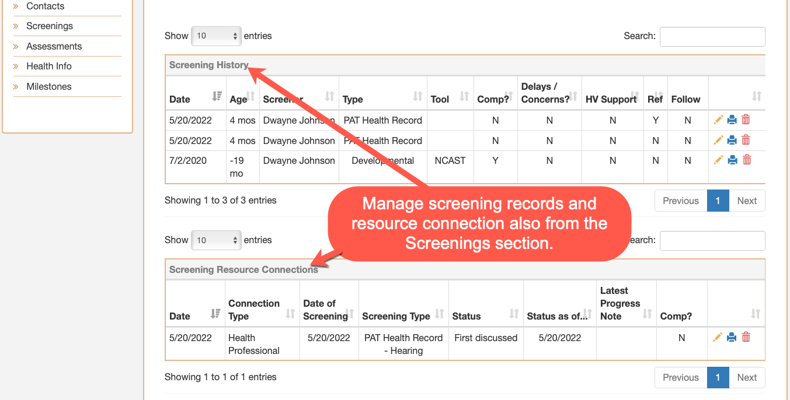Click the 'Showing 1 to 1 of 1 entries' text

pyautogui.click(x=221, y=377)
